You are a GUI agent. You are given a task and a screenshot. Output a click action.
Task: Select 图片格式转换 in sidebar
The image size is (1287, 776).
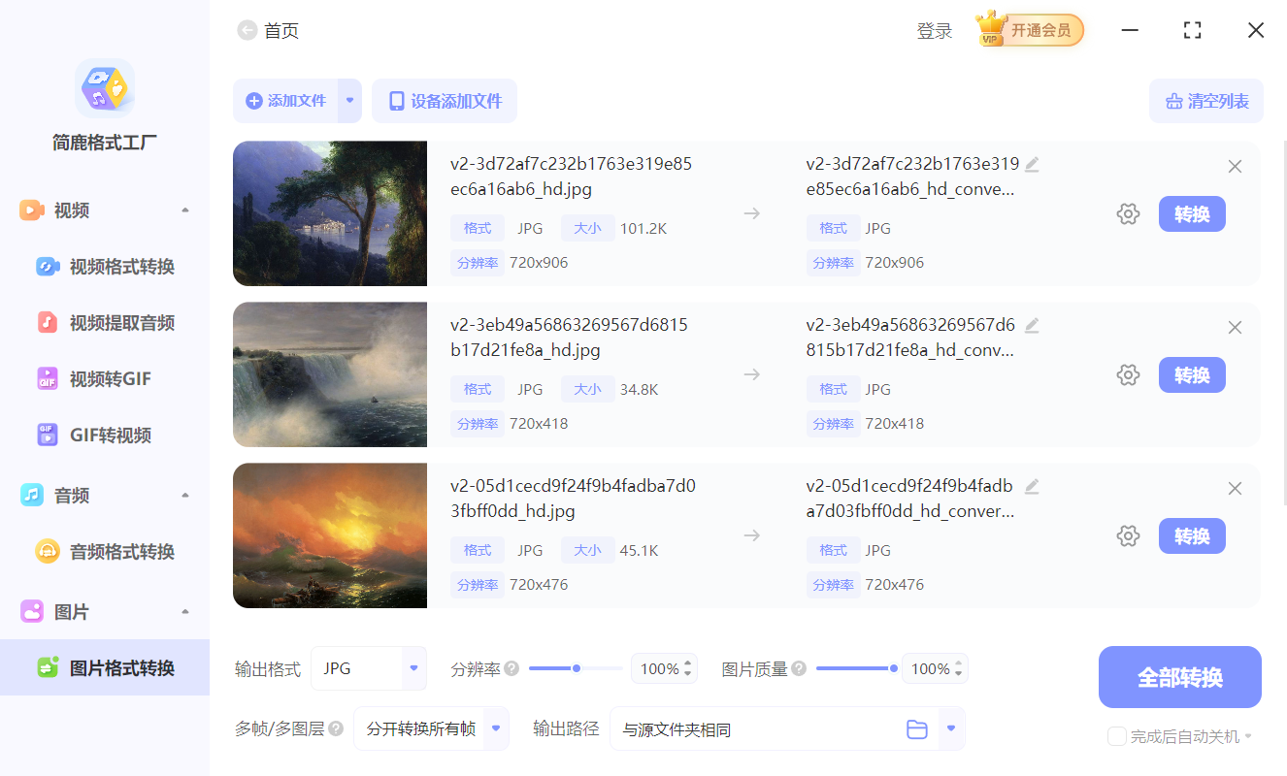coord(105,667)
